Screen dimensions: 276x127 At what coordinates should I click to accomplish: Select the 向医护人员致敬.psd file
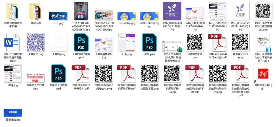58,74
